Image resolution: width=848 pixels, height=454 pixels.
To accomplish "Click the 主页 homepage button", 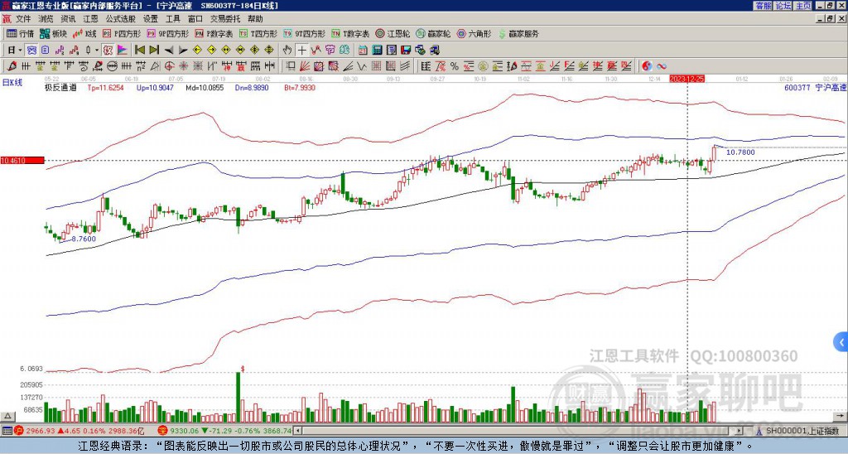I will point(803,6).
